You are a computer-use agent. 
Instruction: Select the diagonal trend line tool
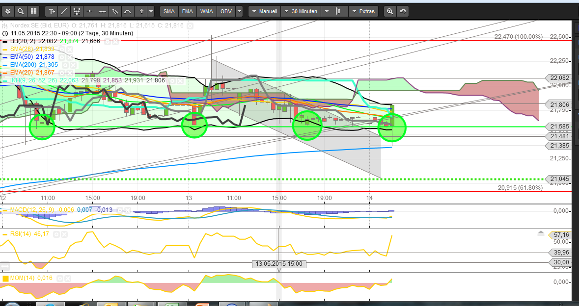(x=64, y=11)
